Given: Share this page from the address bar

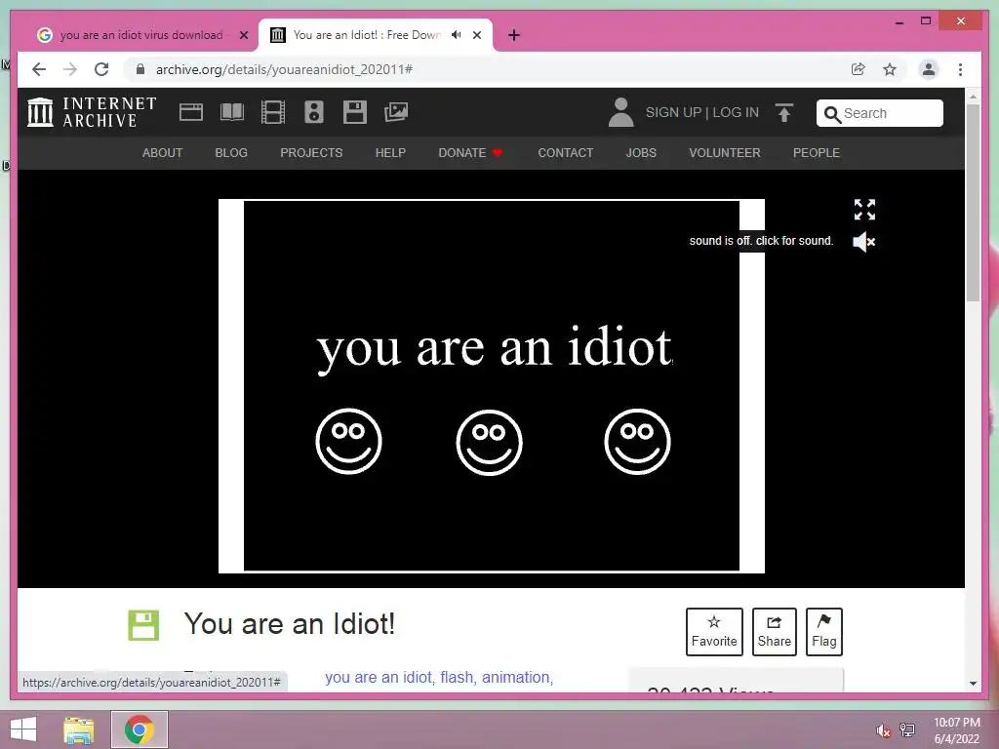Looking at the screenshot, I should pyautogui.click(x=859, y=69).
